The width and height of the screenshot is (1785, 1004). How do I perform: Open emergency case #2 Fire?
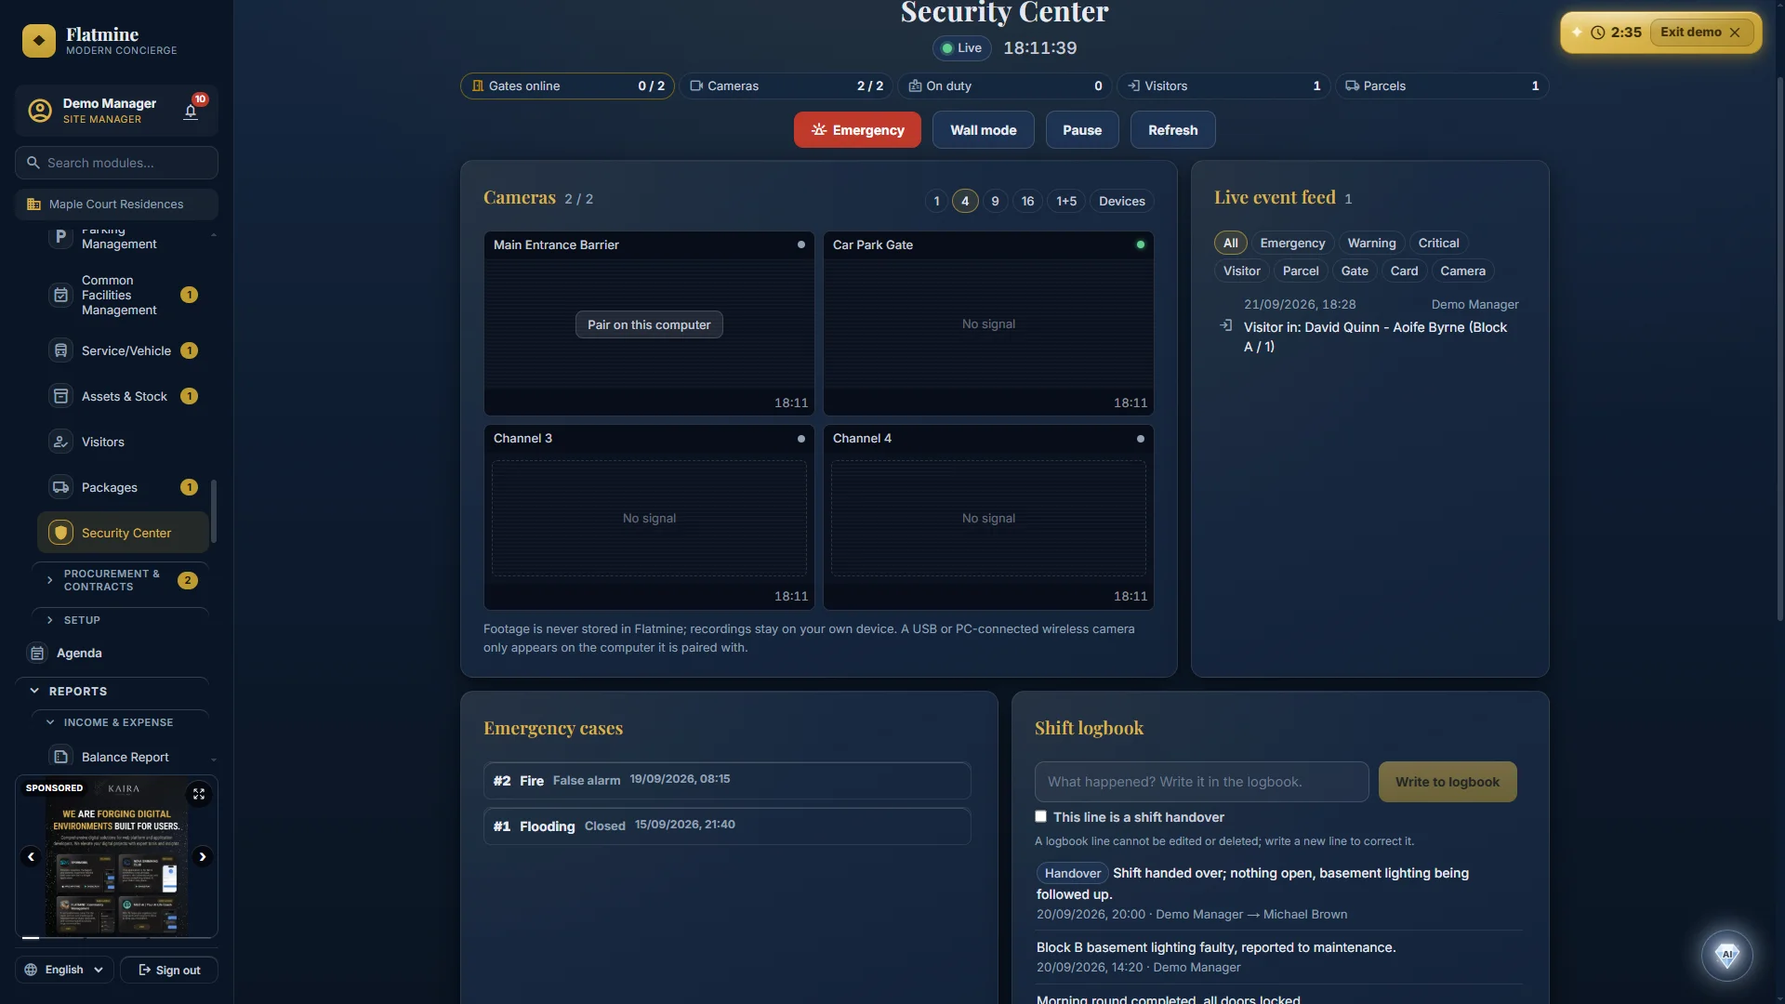(x=727, y=781)
